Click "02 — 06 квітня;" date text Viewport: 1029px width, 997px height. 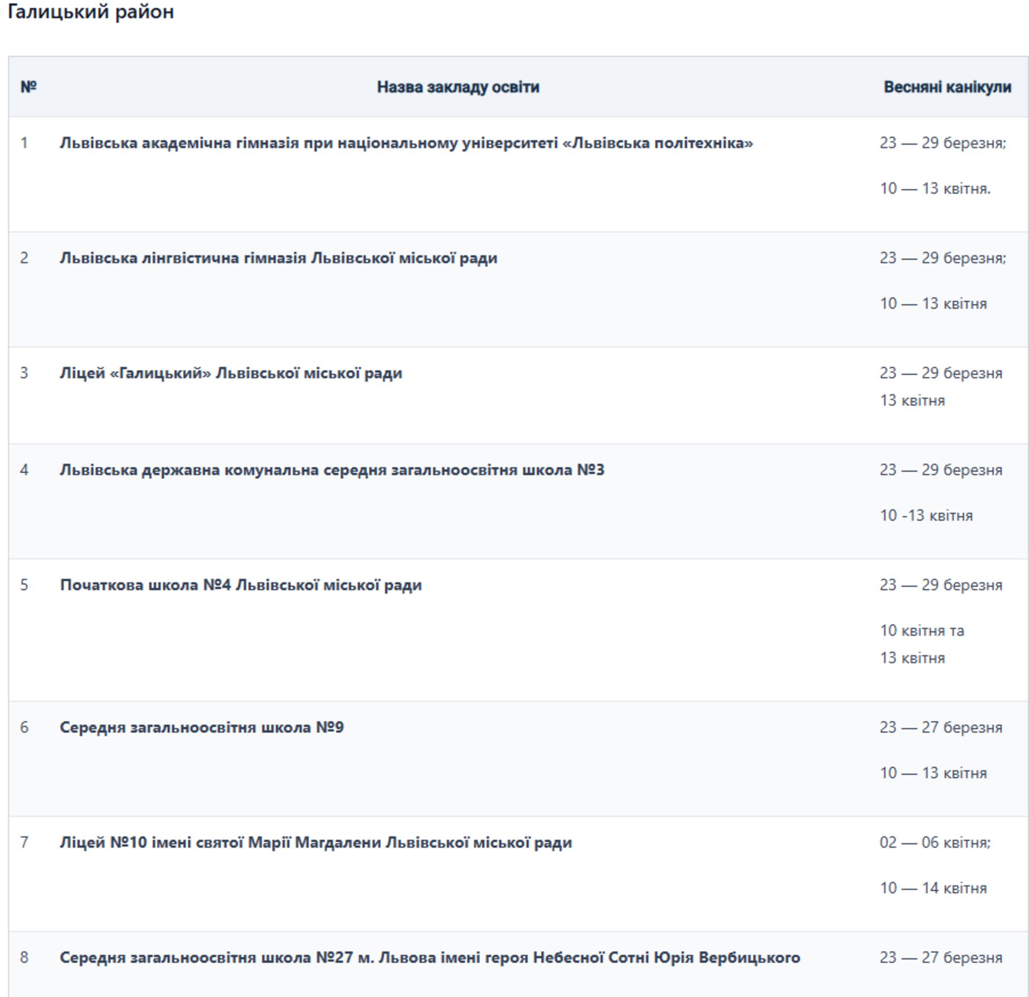click(935, 843)
